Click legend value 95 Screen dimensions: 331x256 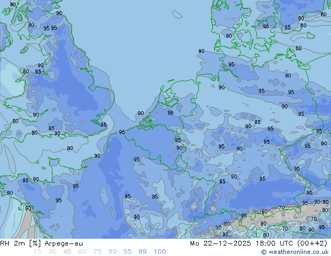tap(127, 252)
